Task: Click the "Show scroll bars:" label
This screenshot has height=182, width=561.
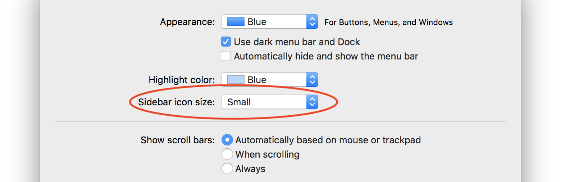Action: 178,140
